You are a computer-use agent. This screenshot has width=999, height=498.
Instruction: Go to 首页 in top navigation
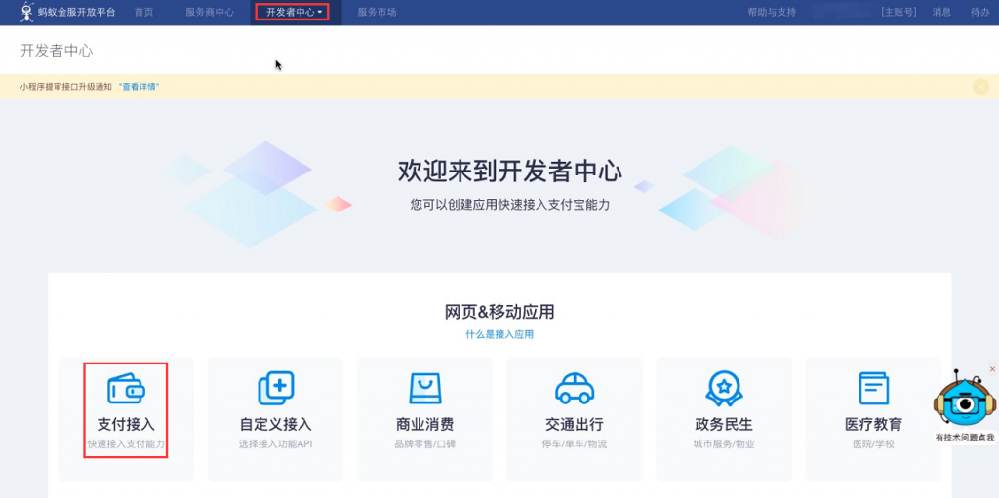[x=143, y=13]
